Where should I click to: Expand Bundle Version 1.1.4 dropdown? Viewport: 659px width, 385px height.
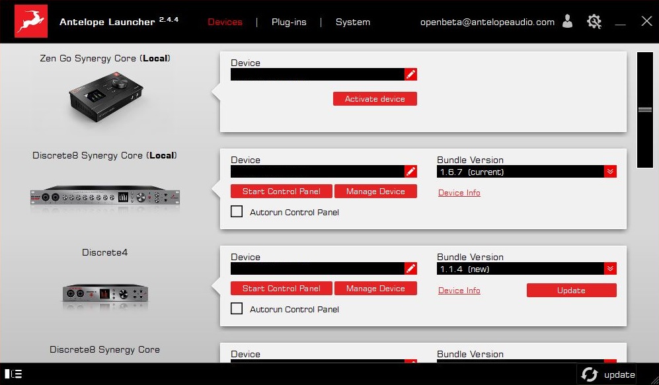610,268
